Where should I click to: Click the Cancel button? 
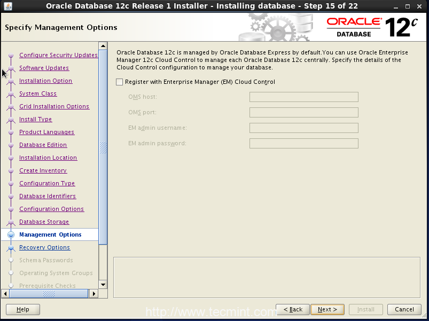point(404,309)
